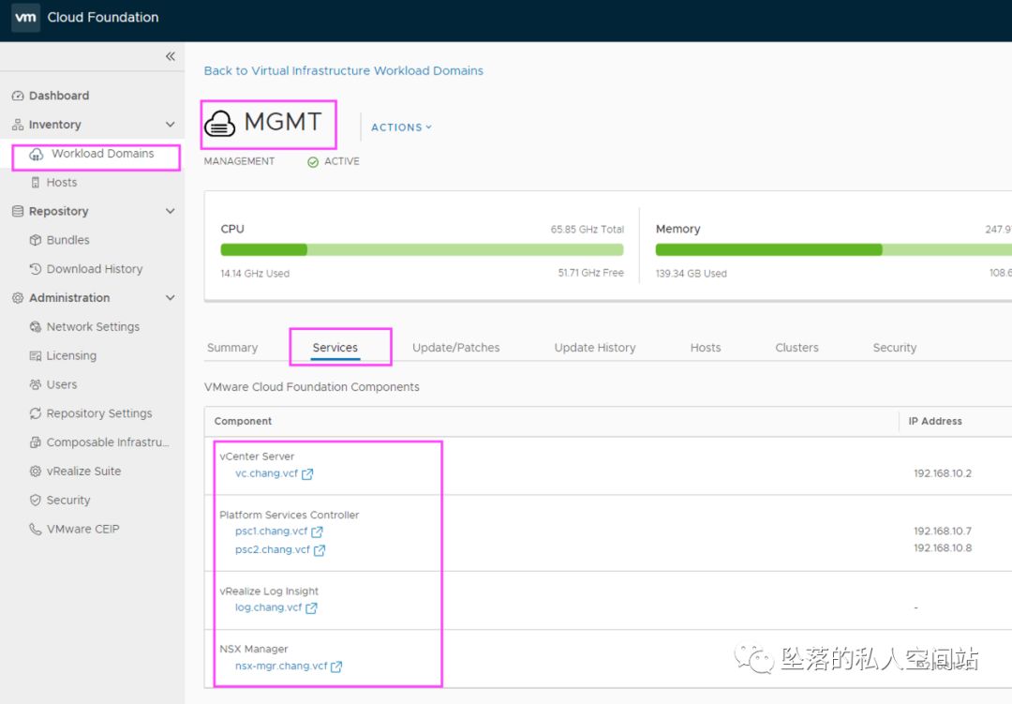Open VMware CEIP in the sidebar

click(82, 529)
